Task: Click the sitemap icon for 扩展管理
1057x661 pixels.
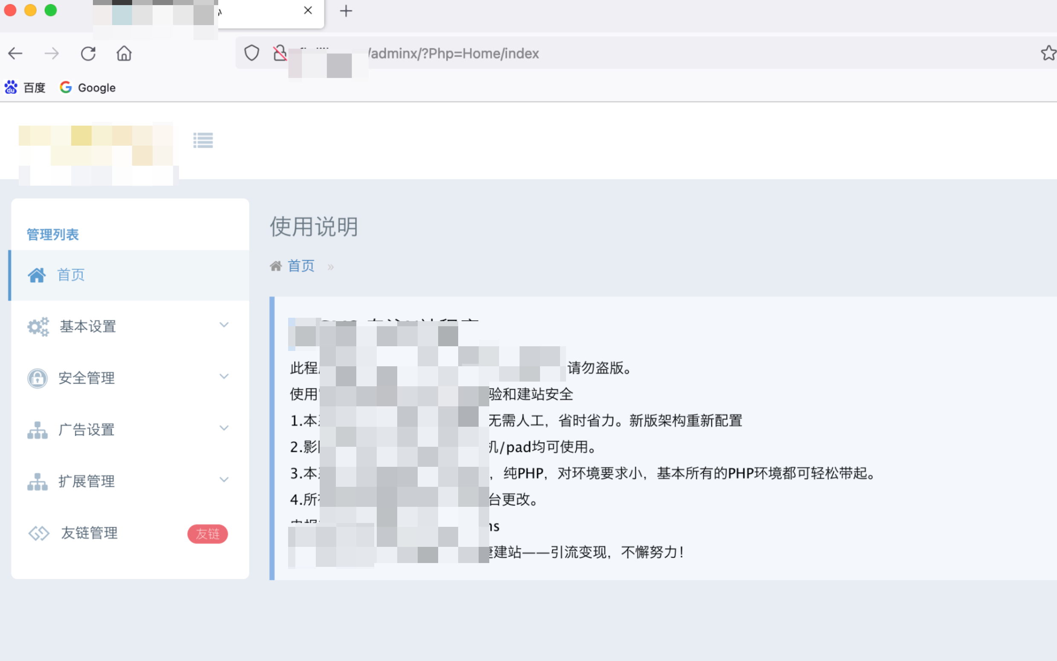Action: (x=38, y=482)
